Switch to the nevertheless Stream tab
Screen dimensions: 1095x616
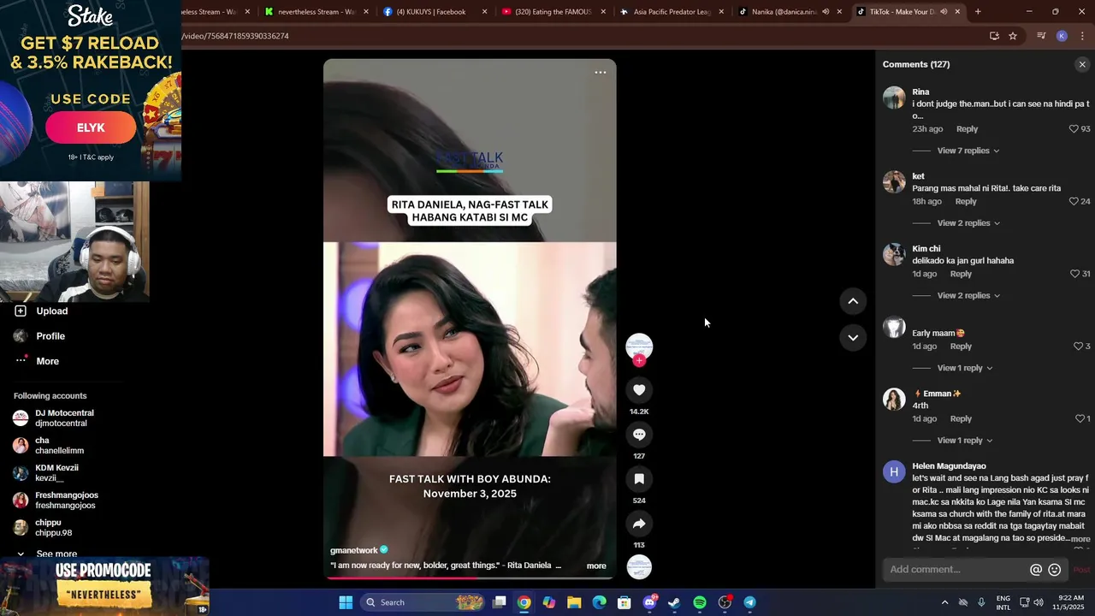(x=316, y=12)
